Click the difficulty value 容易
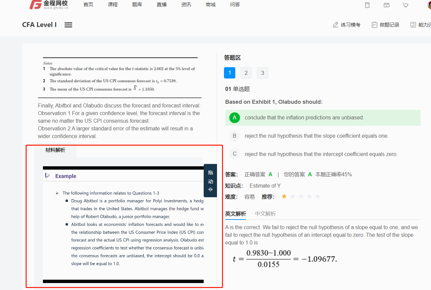The image size is (431, 290). coord(250,197)
